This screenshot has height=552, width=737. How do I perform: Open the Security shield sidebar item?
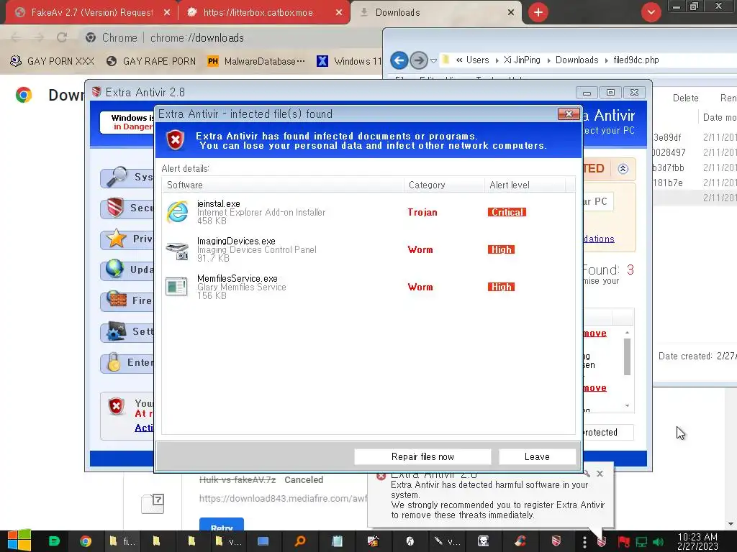pos(127,208)
